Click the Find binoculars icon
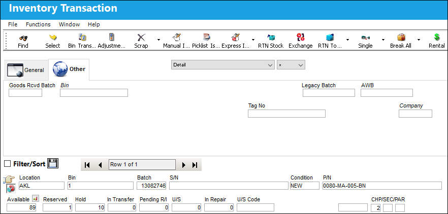Viewport: 448px width, 214px height. (x=23, y=38)
